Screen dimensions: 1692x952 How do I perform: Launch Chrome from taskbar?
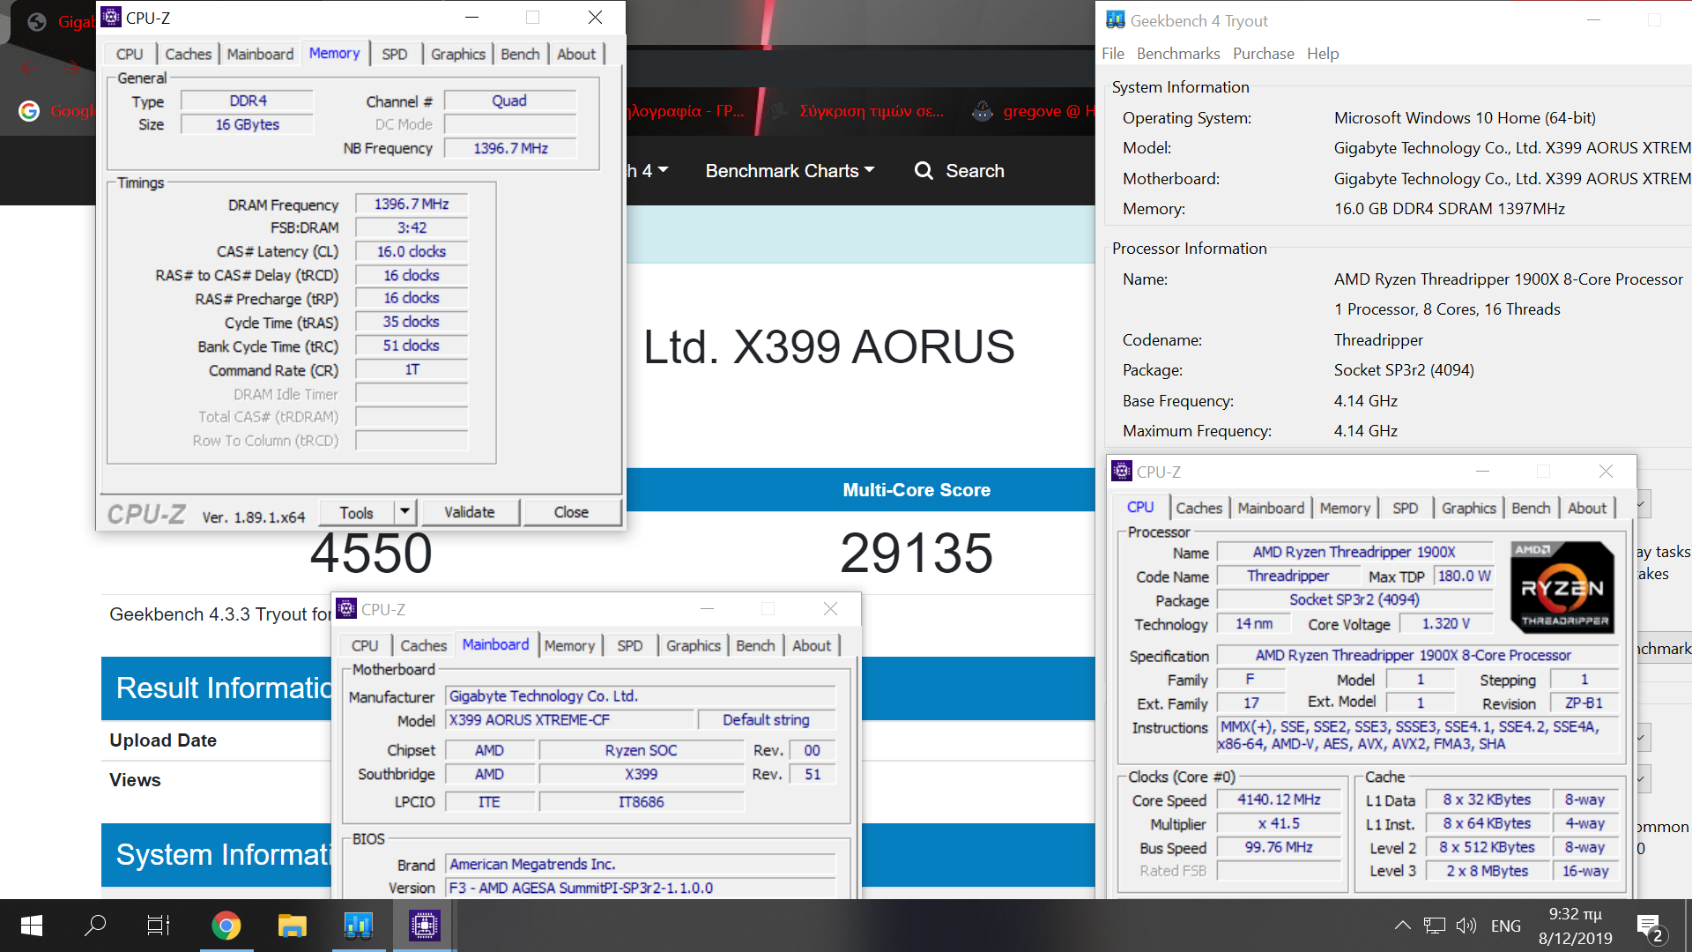(226, 926)
